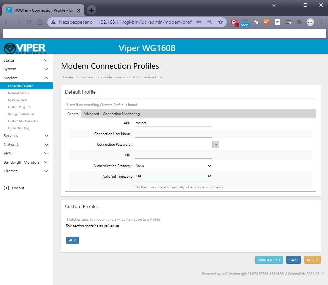Open the horse head extension icon
The width and height of the screenshot is (328, 285).
coord(256,22)
